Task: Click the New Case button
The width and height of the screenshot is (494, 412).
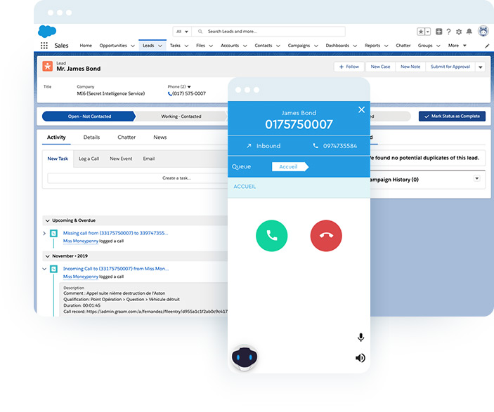Action: pos(380,67)
